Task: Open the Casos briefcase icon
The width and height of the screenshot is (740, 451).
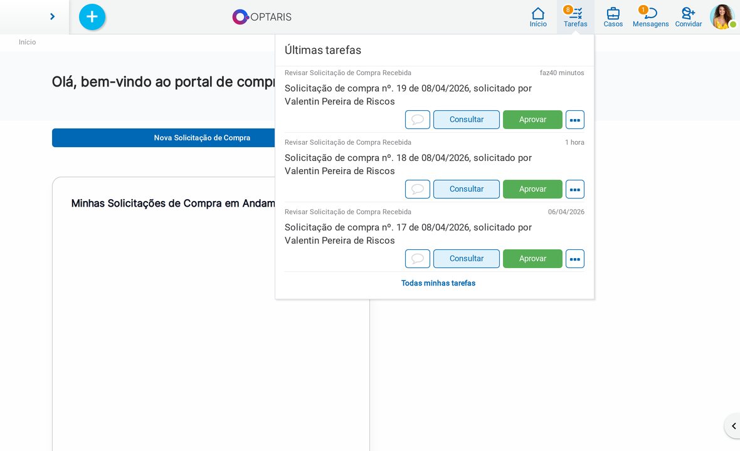Action: pyautogui.click(x=613, y=18)
